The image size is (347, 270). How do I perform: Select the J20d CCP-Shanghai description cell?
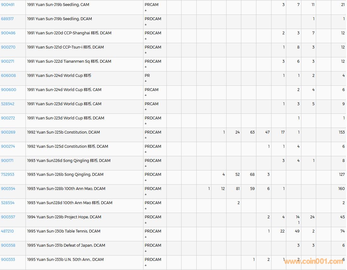coord(69,33)
